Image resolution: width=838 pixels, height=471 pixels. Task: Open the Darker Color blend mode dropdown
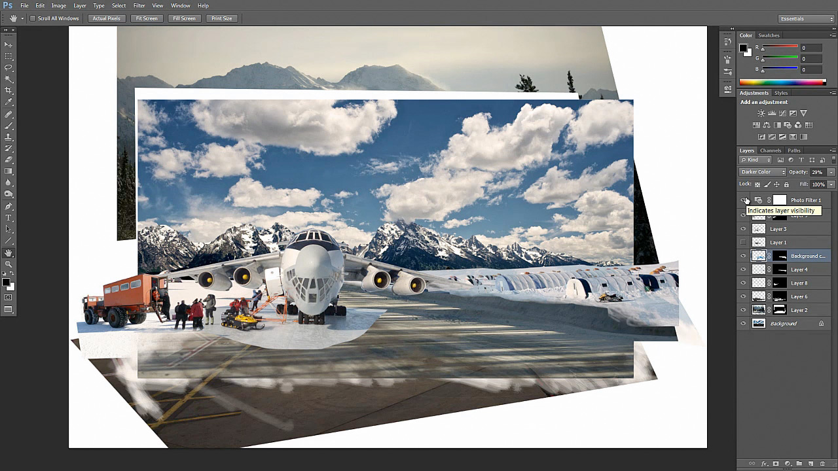tap(763, 172)
